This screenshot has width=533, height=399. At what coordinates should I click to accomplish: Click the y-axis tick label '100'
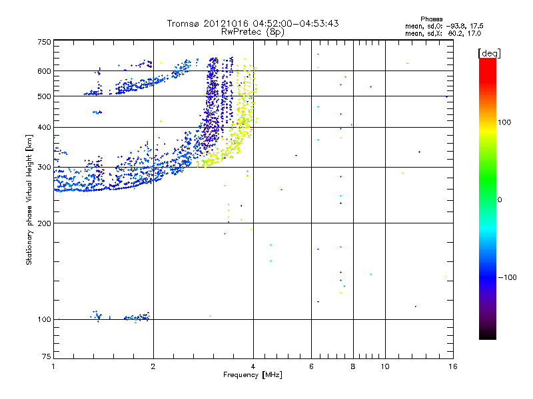[44, 319]
